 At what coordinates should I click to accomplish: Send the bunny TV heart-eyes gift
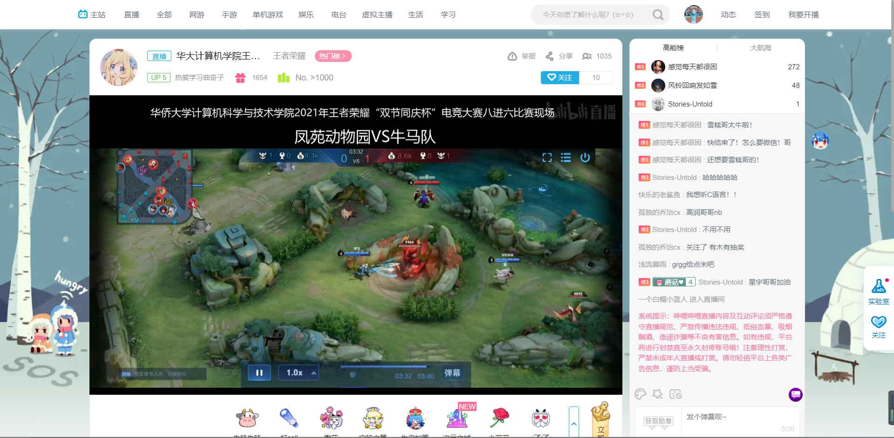tap(541, 418)
